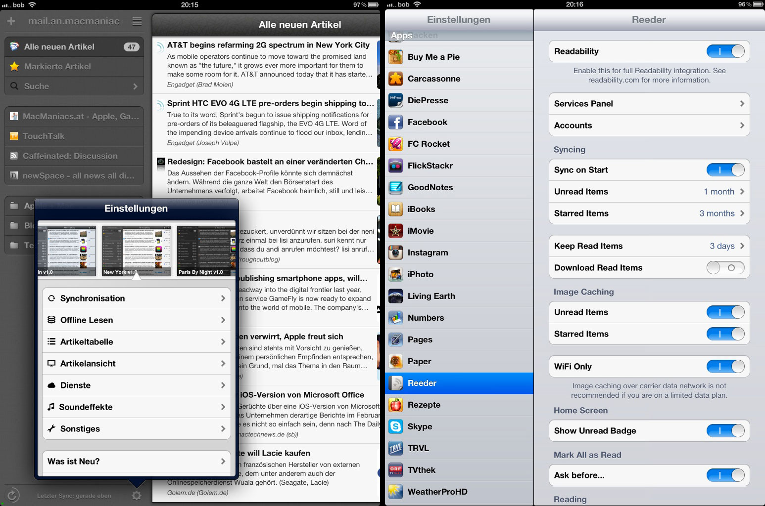Image resolution: width=765 pixels, height=506 pixels.
Task: Open the Sprint HTC EVO 4G LTE article
Action: tap(266, 123)
